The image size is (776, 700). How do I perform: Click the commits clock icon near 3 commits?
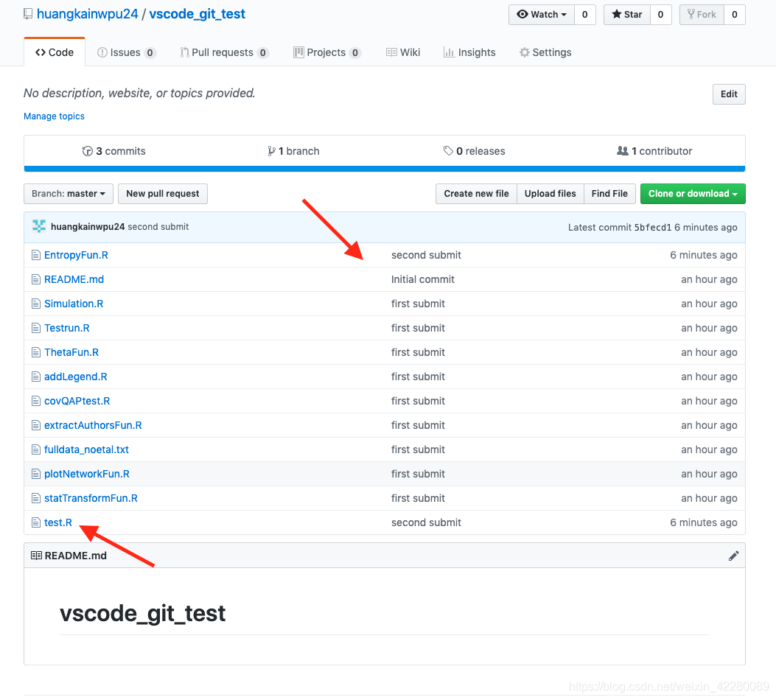coord(88,151)
